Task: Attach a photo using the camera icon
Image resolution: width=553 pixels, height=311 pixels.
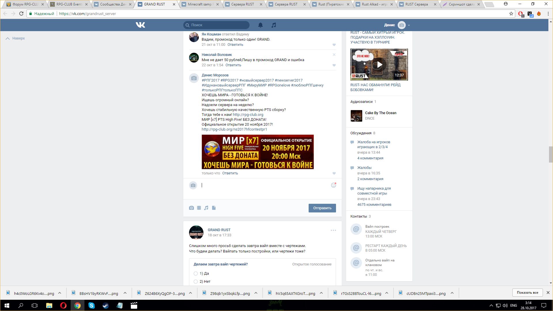Action: click(191, 208)
